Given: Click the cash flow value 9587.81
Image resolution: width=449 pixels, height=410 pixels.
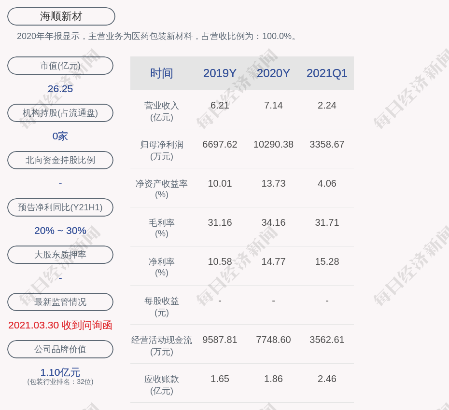Looking at the screenshot, I should pos(220,340).
